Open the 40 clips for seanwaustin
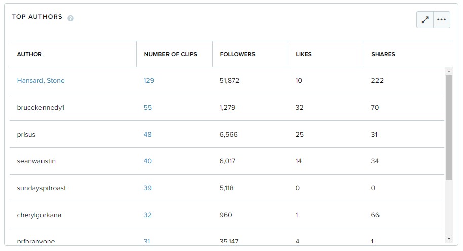The height and width of the screenshot is (251, 463). [148, 161]
